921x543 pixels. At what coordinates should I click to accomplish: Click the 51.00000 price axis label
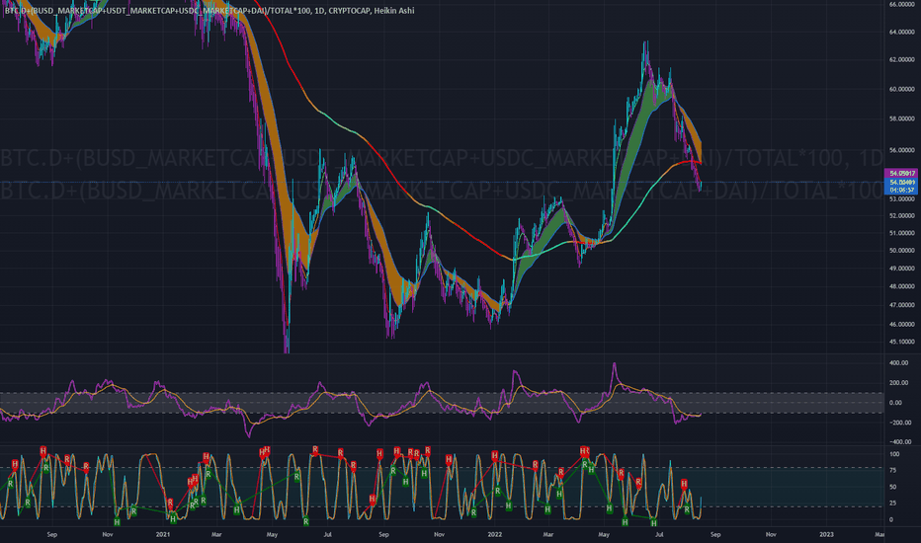[902, 233]
